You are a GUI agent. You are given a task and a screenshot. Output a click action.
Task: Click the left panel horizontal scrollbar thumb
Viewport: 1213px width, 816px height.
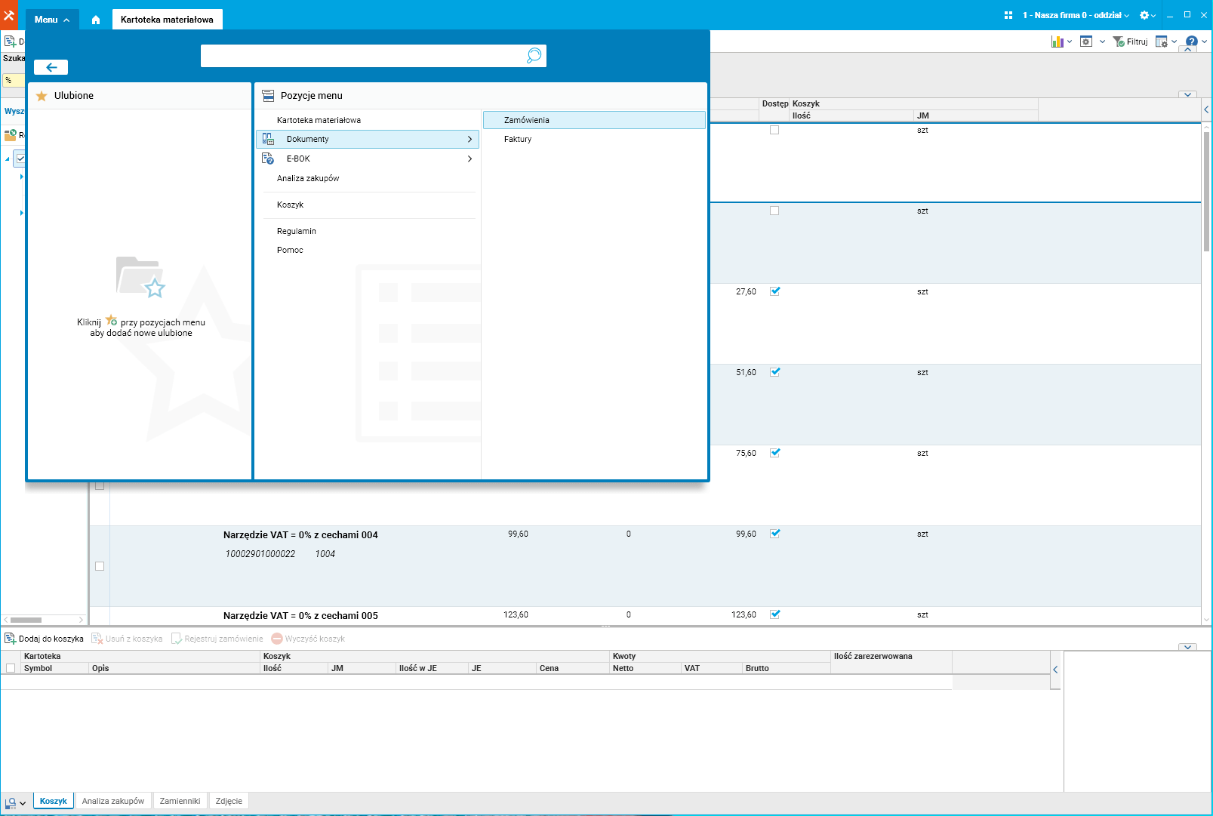tap(26, 620)
